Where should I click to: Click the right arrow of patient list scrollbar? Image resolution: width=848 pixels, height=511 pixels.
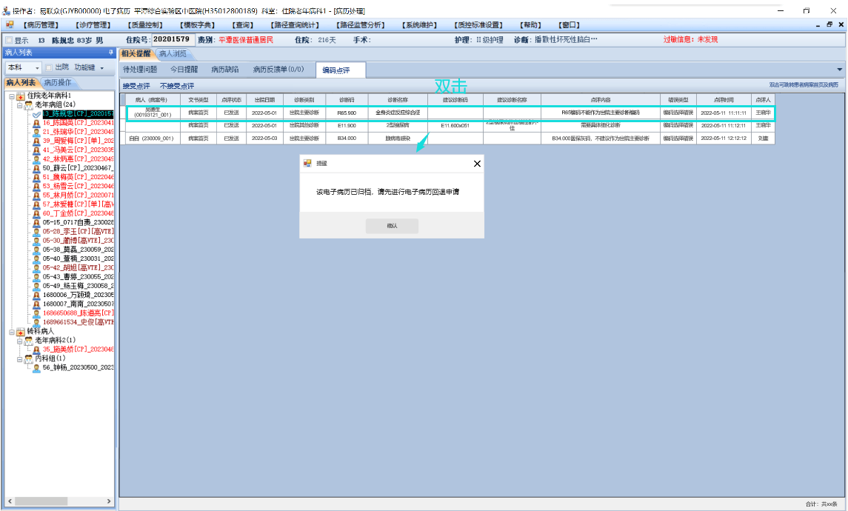click(x=109, y=501)
